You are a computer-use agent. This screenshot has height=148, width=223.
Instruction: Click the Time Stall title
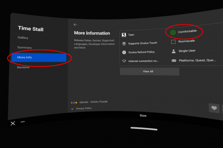(31, 29)
